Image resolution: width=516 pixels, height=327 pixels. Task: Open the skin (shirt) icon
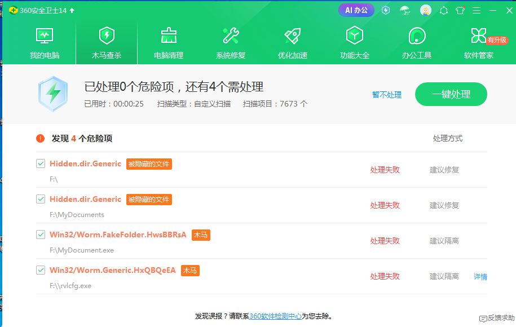click(460, 11)
